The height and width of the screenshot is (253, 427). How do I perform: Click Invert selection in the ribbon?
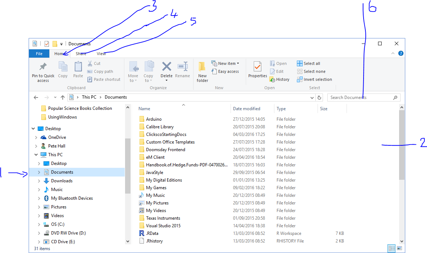[300, 79]
